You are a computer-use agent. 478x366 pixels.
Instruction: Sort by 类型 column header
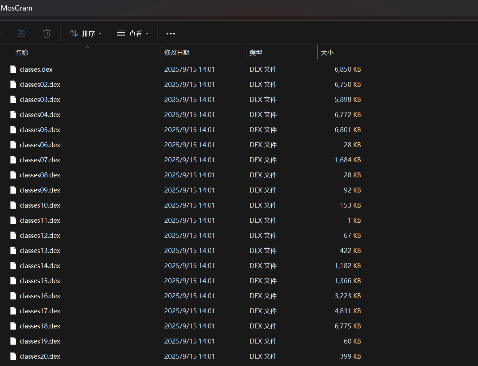click(256, 52)
